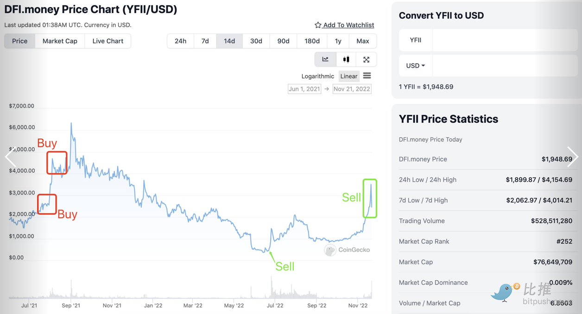The width and height of the screenshot is (582, 314).
Task: Show the Max time range
Action: coord(362,41)
